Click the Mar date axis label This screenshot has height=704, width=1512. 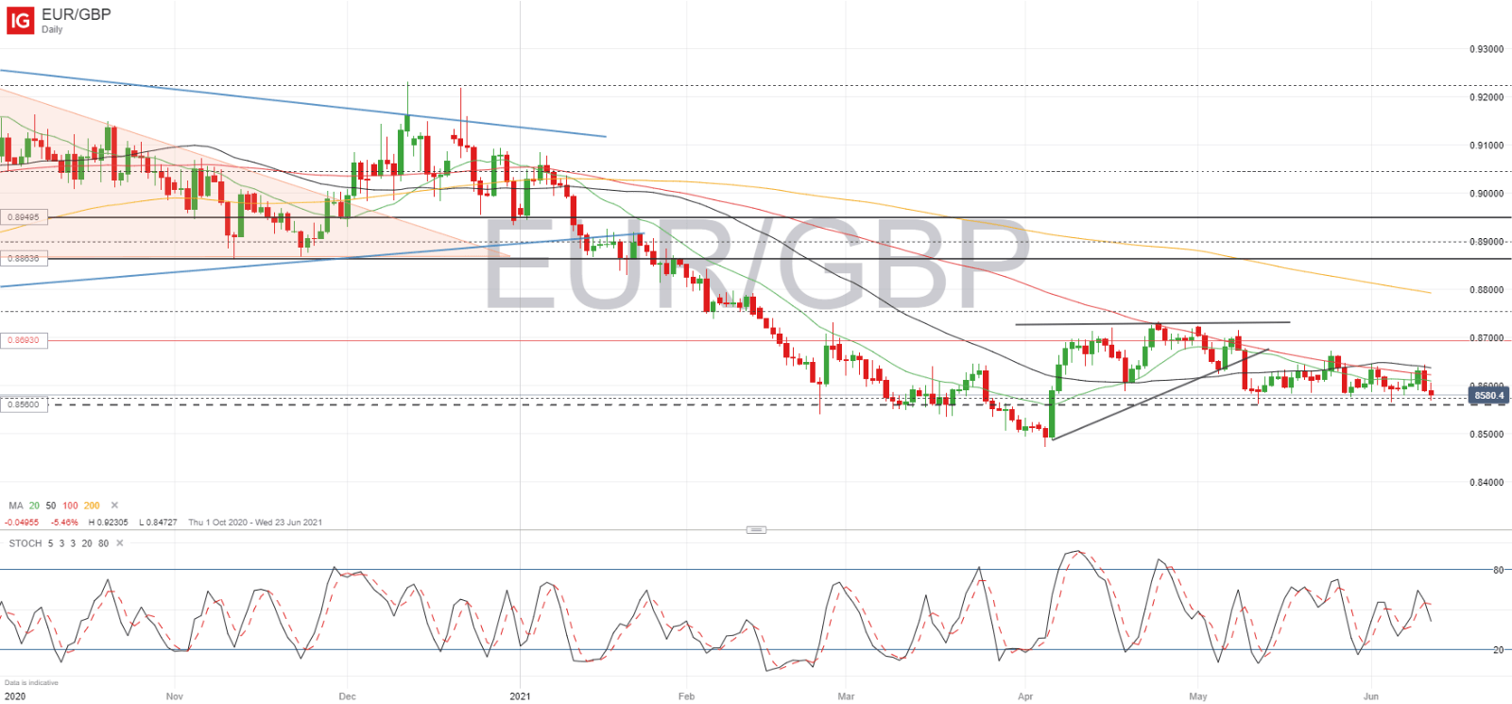(846, 696)
